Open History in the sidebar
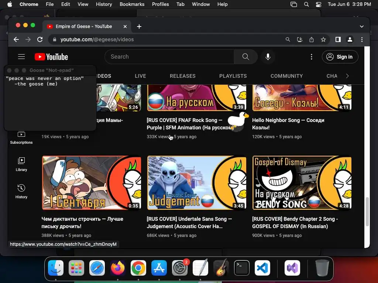The width and height of the screenshot is (378, 283). coord(21,192)
